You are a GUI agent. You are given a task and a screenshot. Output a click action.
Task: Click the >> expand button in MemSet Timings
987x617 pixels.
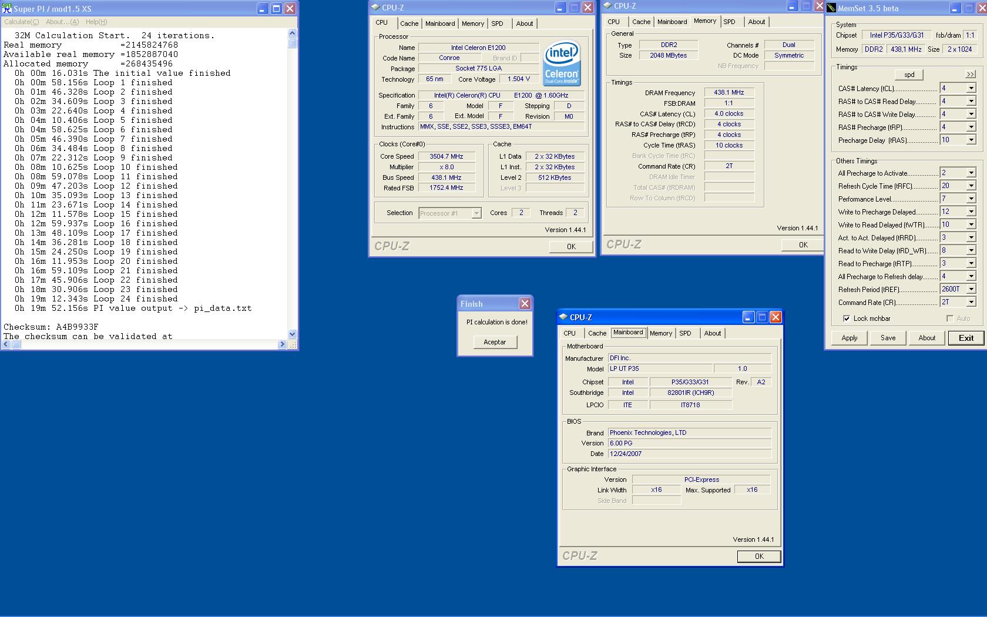pyautogui.click(x=970, y=75)
